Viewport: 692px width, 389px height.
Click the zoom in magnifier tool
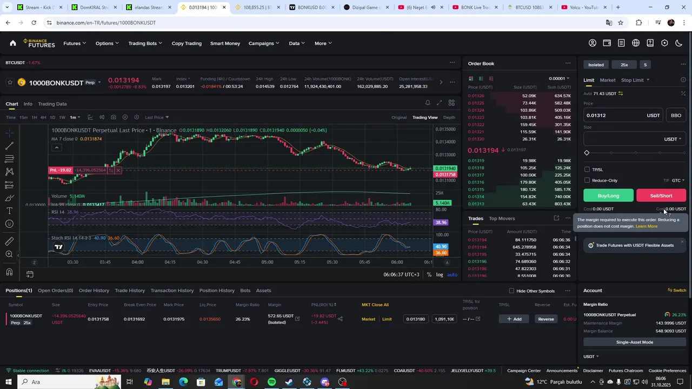(9, 254)
